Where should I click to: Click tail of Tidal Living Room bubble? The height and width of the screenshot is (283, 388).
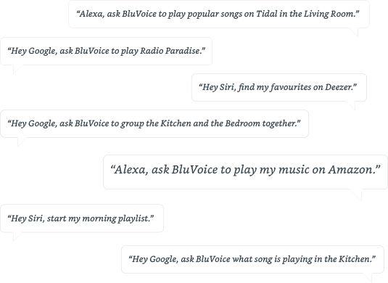tap(355, 32)
